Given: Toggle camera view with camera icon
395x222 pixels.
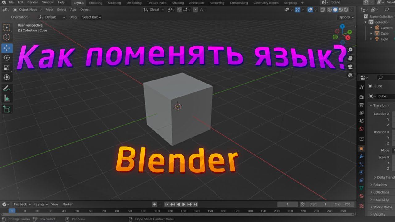Looking at the screenshot, I should (x=350, y=67).
